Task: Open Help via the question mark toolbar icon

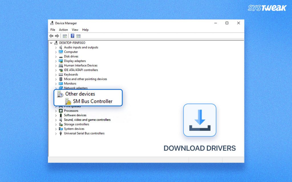Action: coord(72,36)
